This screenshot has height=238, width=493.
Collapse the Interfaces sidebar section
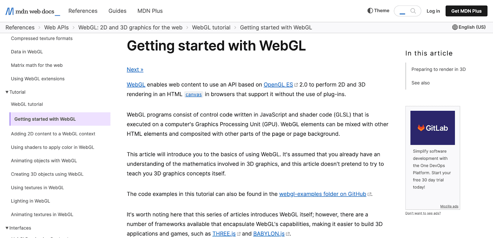coord(7,228)
